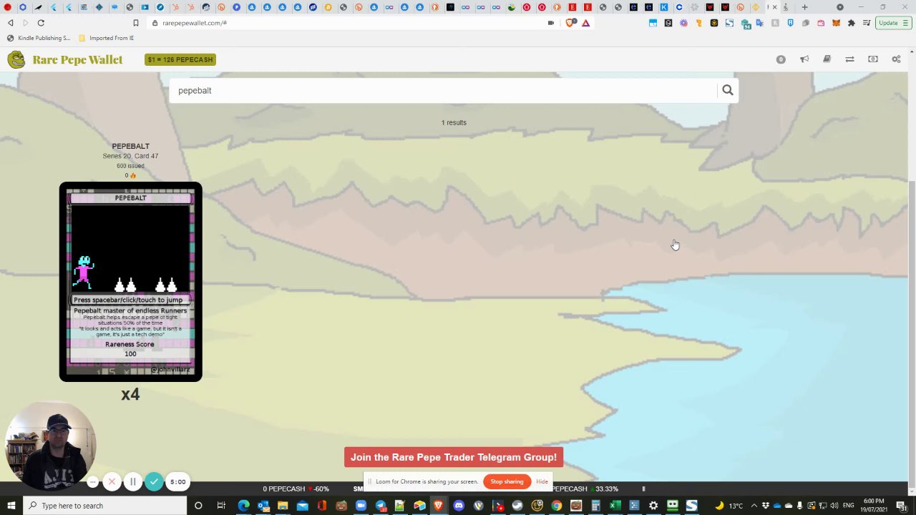The height and width of the screenshot is (515, 916).
Task: Open Brave Rewards triangle icon
Action: 585,23
